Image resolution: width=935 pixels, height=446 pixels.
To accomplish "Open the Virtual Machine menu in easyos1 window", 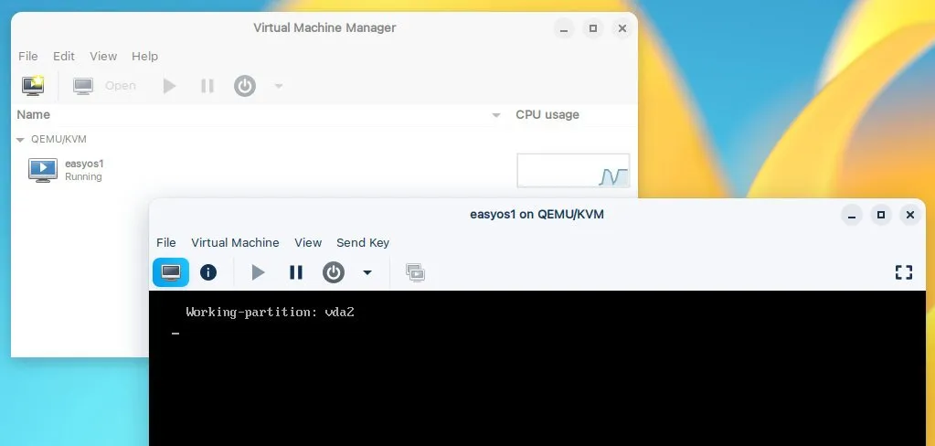I will click(235, 243).
